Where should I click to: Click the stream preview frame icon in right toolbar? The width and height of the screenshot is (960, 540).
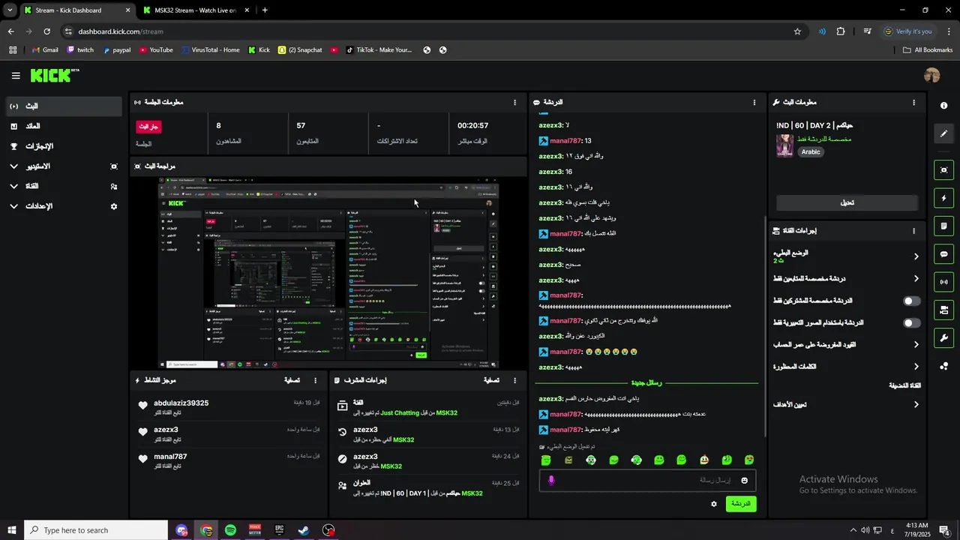point(943,170)
